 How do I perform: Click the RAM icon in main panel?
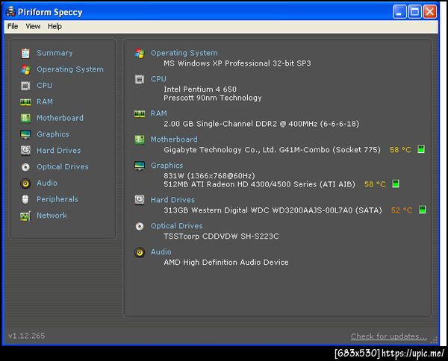pos(140,114)
